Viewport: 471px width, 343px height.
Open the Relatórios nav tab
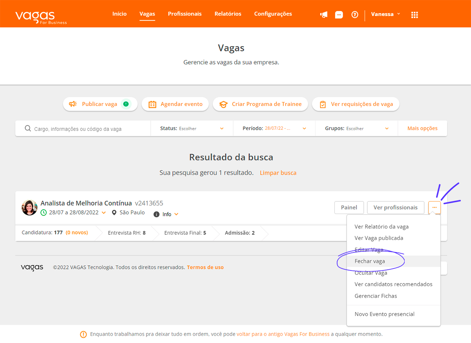pos(228,14)
